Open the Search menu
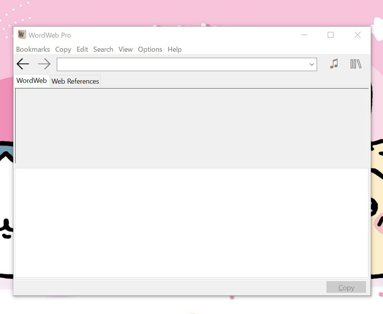This screenshot has height=314, width=383. click(x=103, y=49)
